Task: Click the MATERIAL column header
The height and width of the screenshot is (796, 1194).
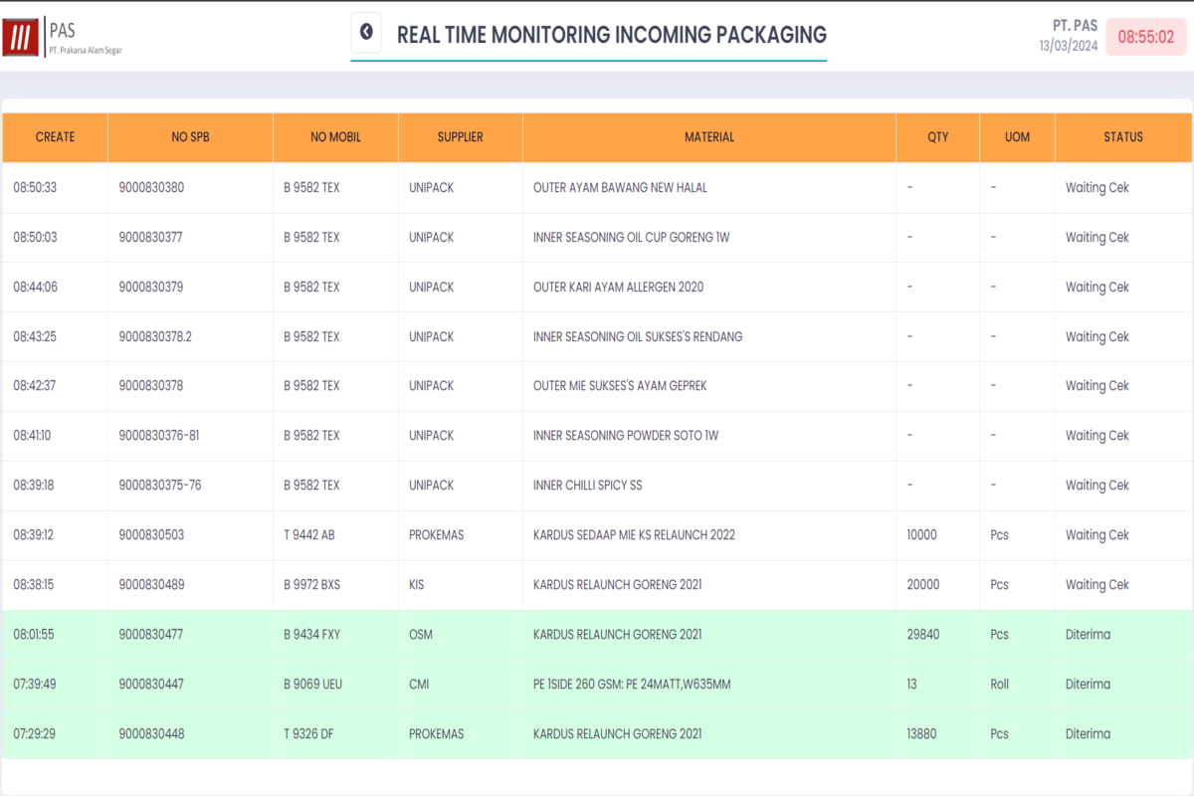Action: pyautogui.click(x=708, y=137)
